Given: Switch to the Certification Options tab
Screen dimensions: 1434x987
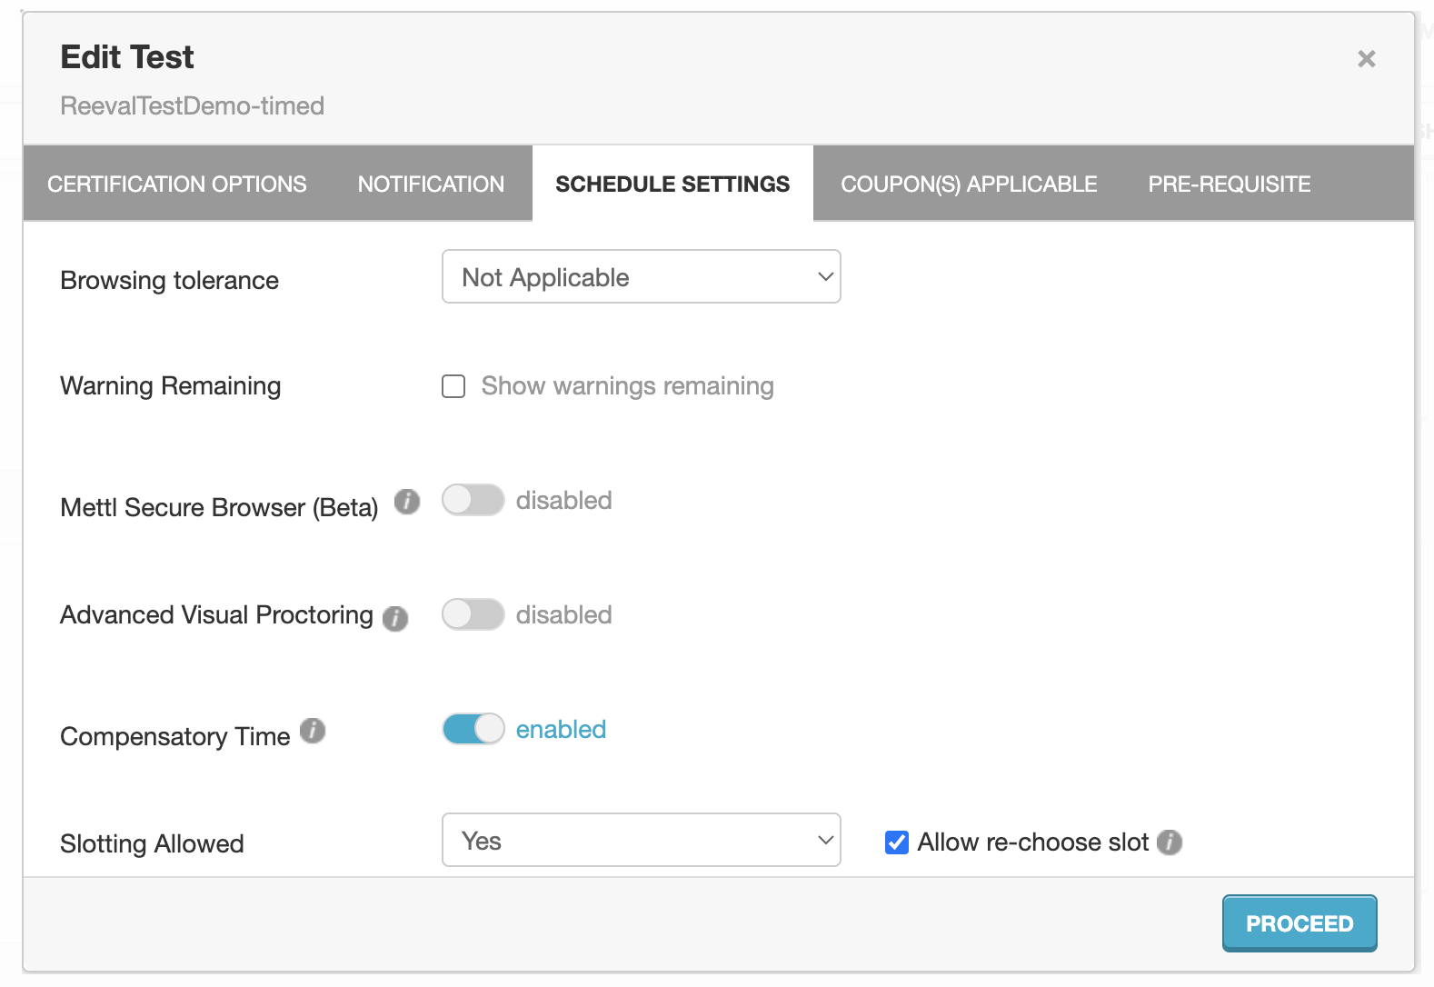Looking at the screenshot, I should [x=176, y=184].
